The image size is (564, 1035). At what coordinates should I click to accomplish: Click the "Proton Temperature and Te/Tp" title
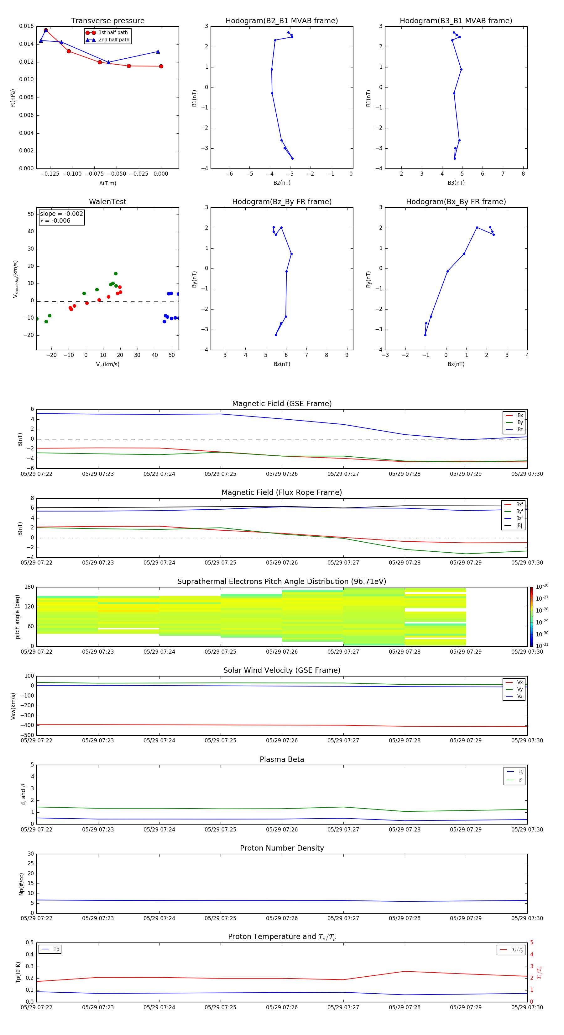pyautogui.click(x=282, y=937)
